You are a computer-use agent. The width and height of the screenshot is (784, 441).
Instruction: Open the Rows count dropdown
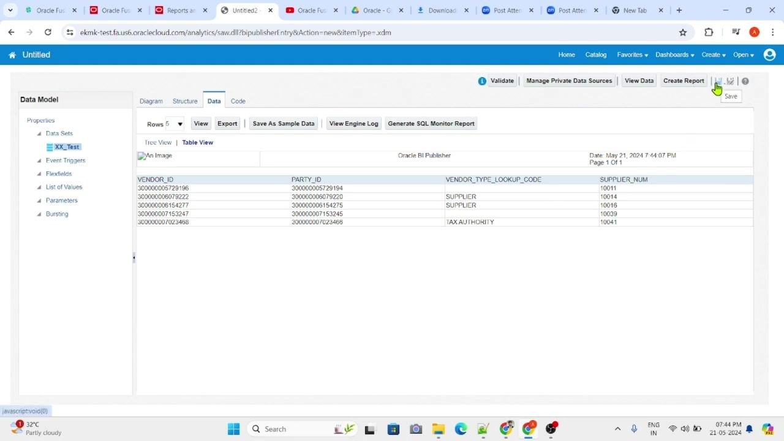175,124
